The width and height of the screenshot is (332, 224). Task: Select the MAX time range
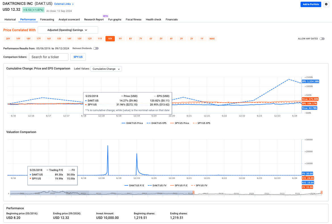click(212, 39)
